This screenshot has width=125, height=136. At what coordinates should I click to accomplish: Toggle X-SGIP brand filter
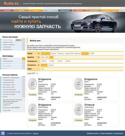pos(92,53)
